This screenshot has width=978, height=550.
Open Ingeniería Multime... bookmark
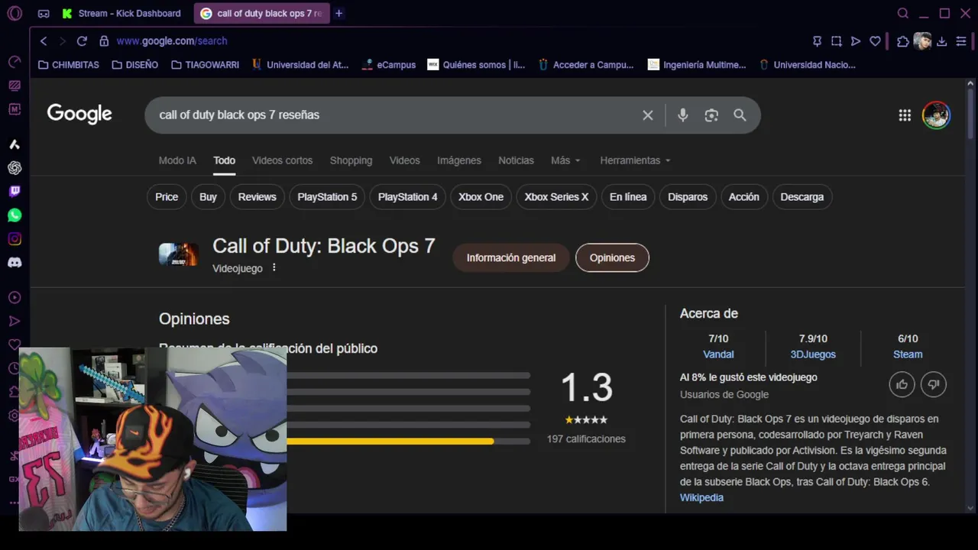click(697, 65)
